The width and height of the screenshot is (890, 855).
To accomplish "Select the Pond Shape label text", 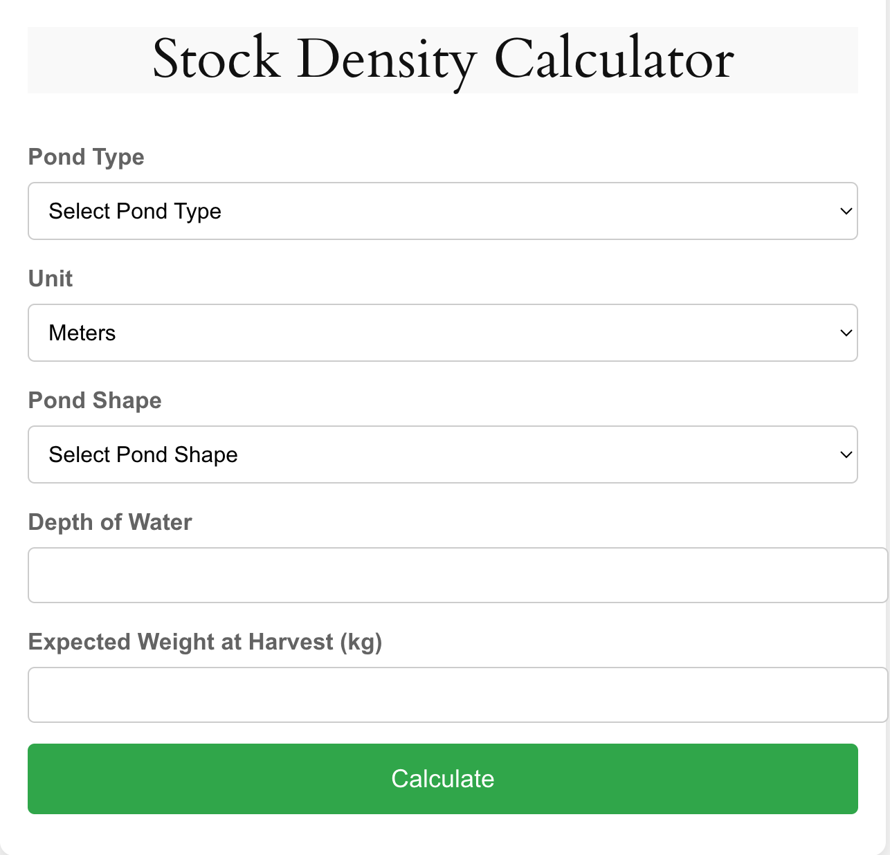I will (95, 401).
